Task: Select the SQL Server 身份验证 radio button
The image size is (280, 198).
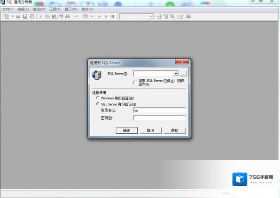Action: tap(98, 104)
